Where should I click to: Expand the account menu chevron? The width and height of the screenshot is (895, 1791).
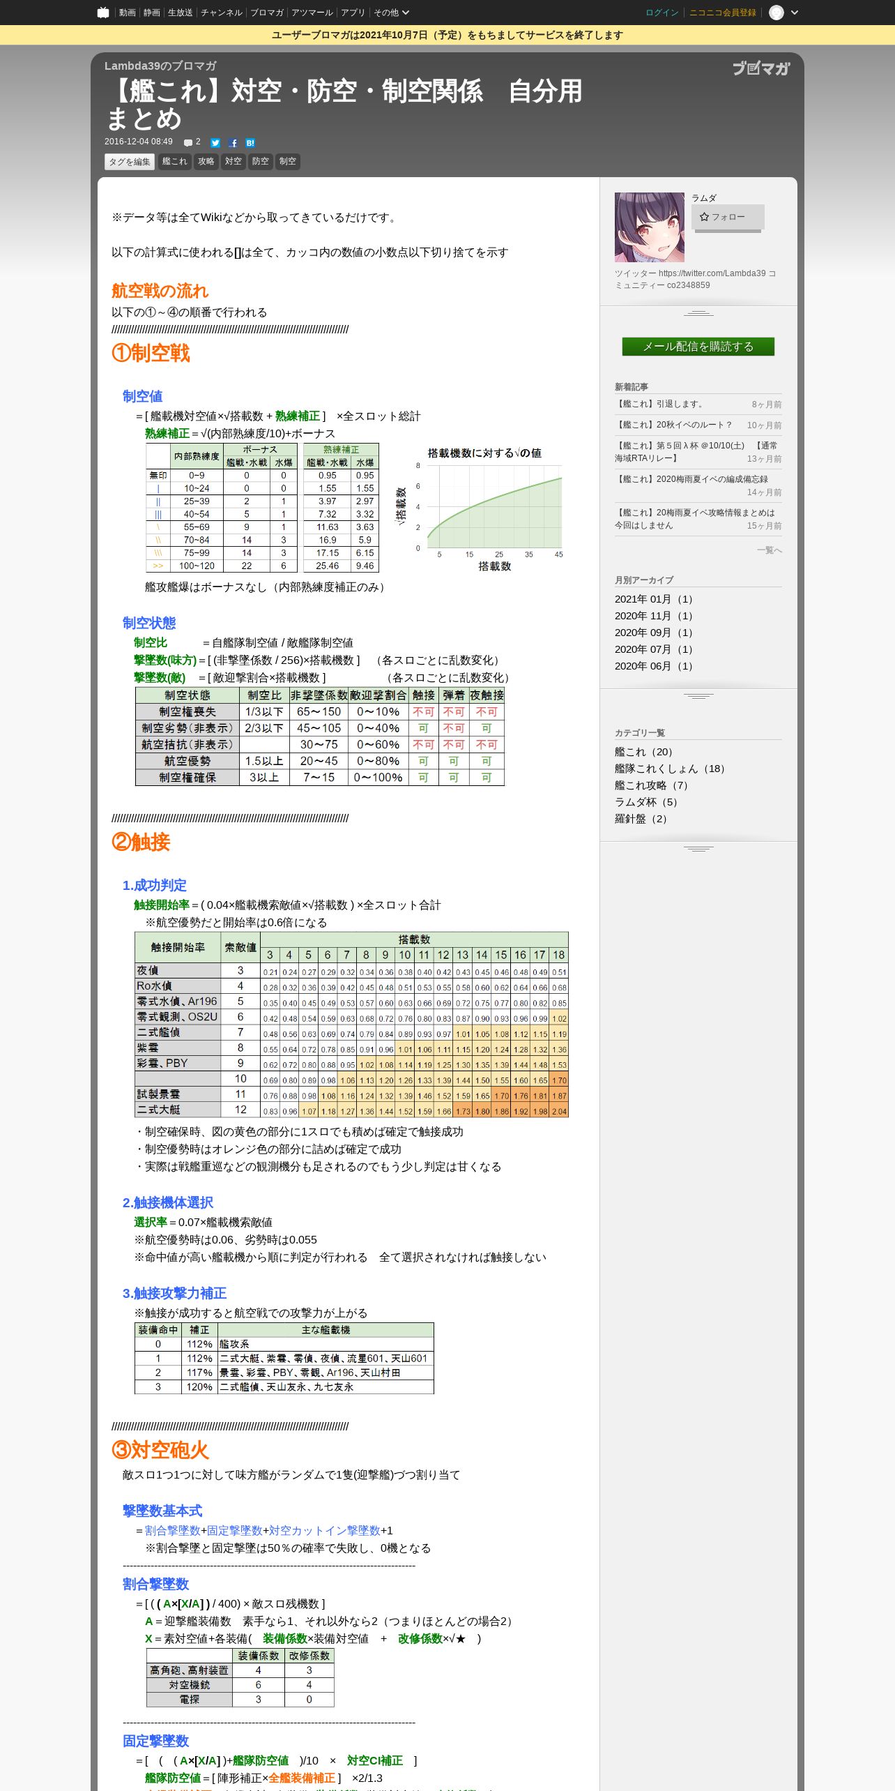point(795,13)
